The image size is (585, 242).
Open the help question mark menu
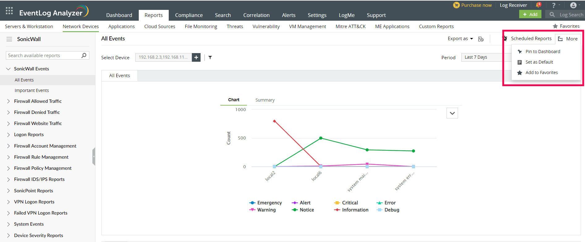[x=554, y=5]
